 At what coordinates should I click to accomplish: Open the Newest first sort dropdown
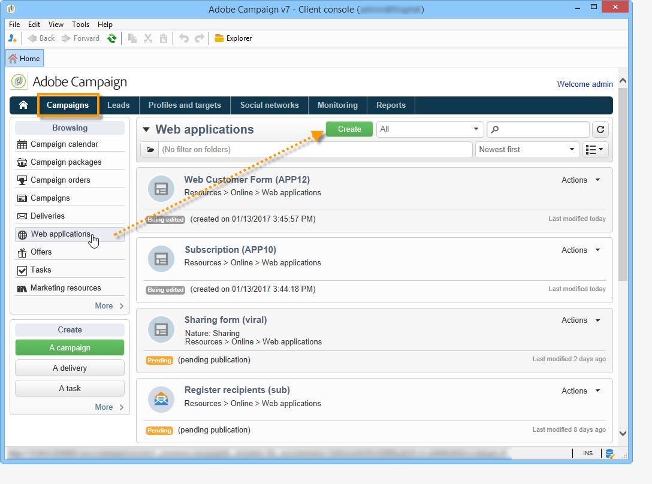coord(527,150)
